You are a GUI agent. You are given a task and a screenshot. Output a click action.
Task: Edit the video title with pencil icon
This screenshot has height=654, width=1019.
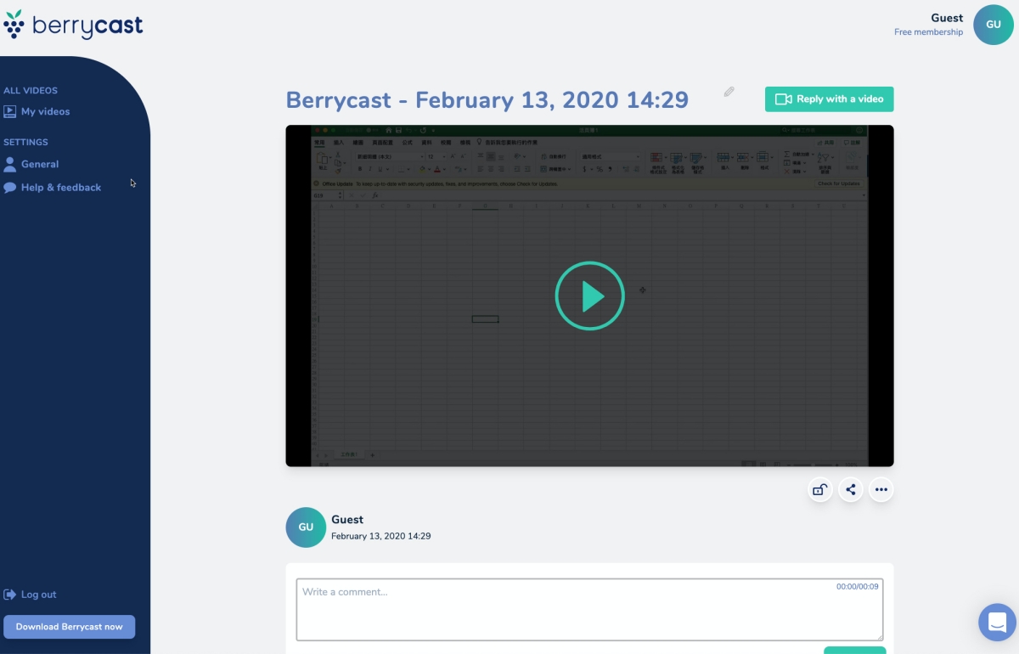pos(729,92)
